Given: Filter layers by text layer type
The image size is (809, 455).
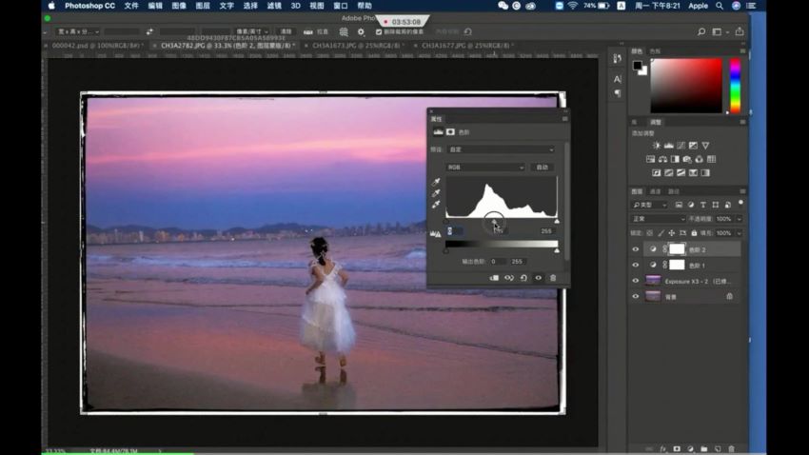Looking at the screenshot, I should tap(703, 205).
